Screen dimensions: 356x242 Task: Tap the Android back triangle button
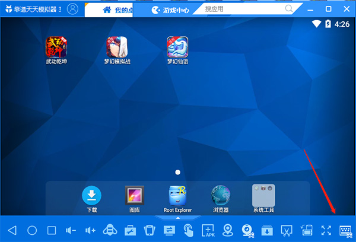(12, 230)
